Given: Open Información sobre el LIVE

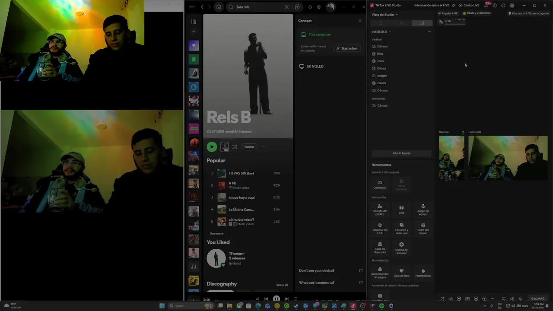Looking at the screenshot, I should [x=435, y=5].
